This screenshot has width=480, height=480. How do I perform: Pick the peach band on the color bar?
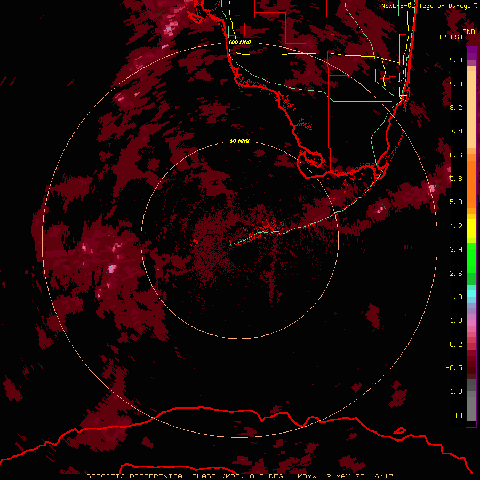point(471,109)
